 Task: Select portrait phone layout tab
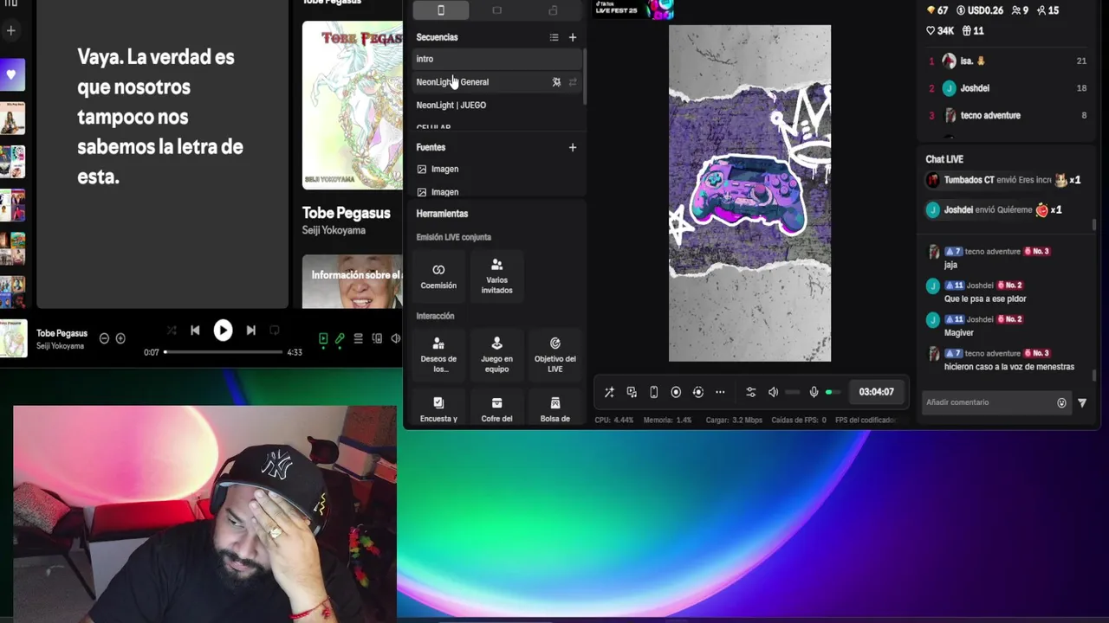(440, 10)
